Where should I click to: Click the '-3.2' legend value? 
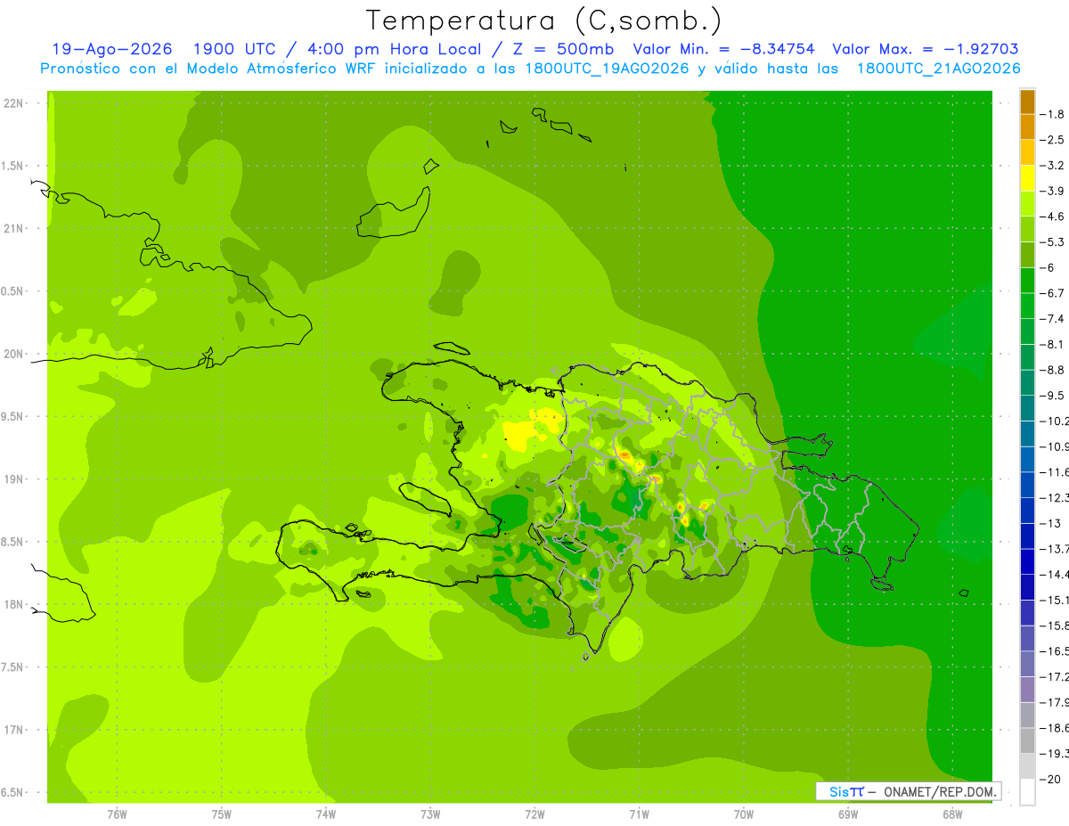point(1053,166)
